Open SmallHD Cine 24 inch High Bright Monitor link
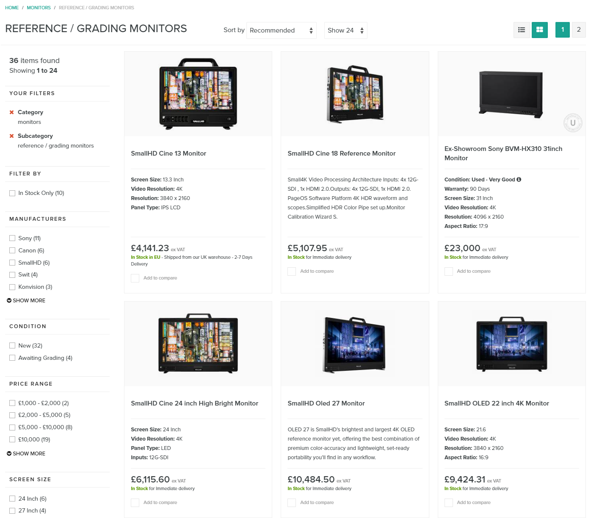 pos(194,403)
